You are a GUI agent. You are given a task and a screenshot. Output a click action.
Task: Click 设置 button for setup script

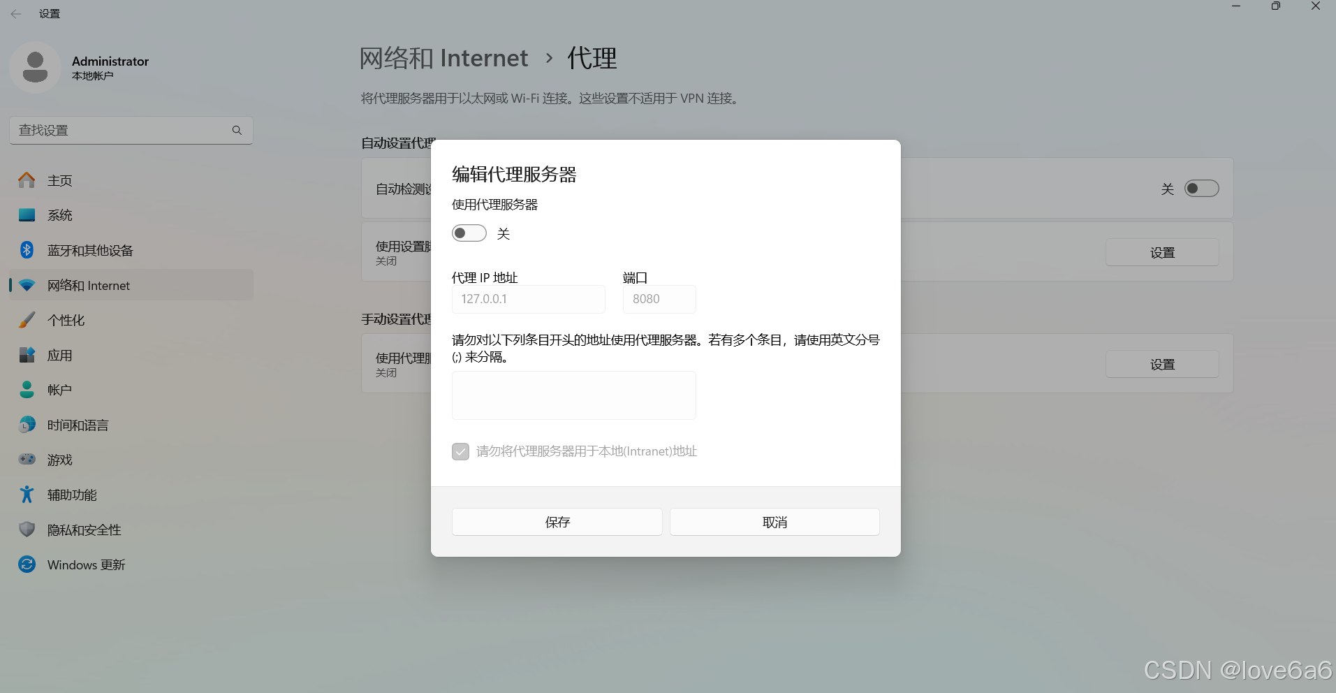click(1162, 252)
